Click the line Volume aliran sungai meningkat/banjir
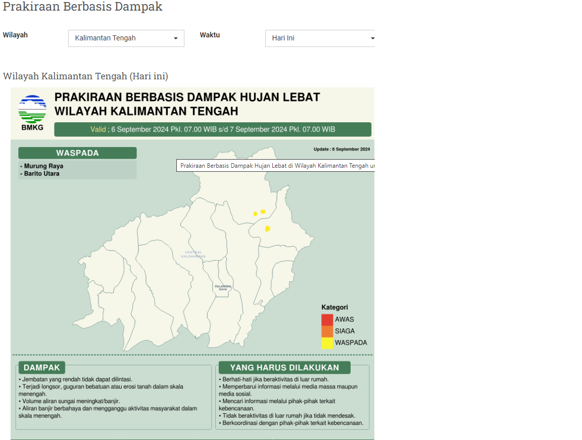Image resolution: width=582 pixels, height=440 pixels. point(69,401)
